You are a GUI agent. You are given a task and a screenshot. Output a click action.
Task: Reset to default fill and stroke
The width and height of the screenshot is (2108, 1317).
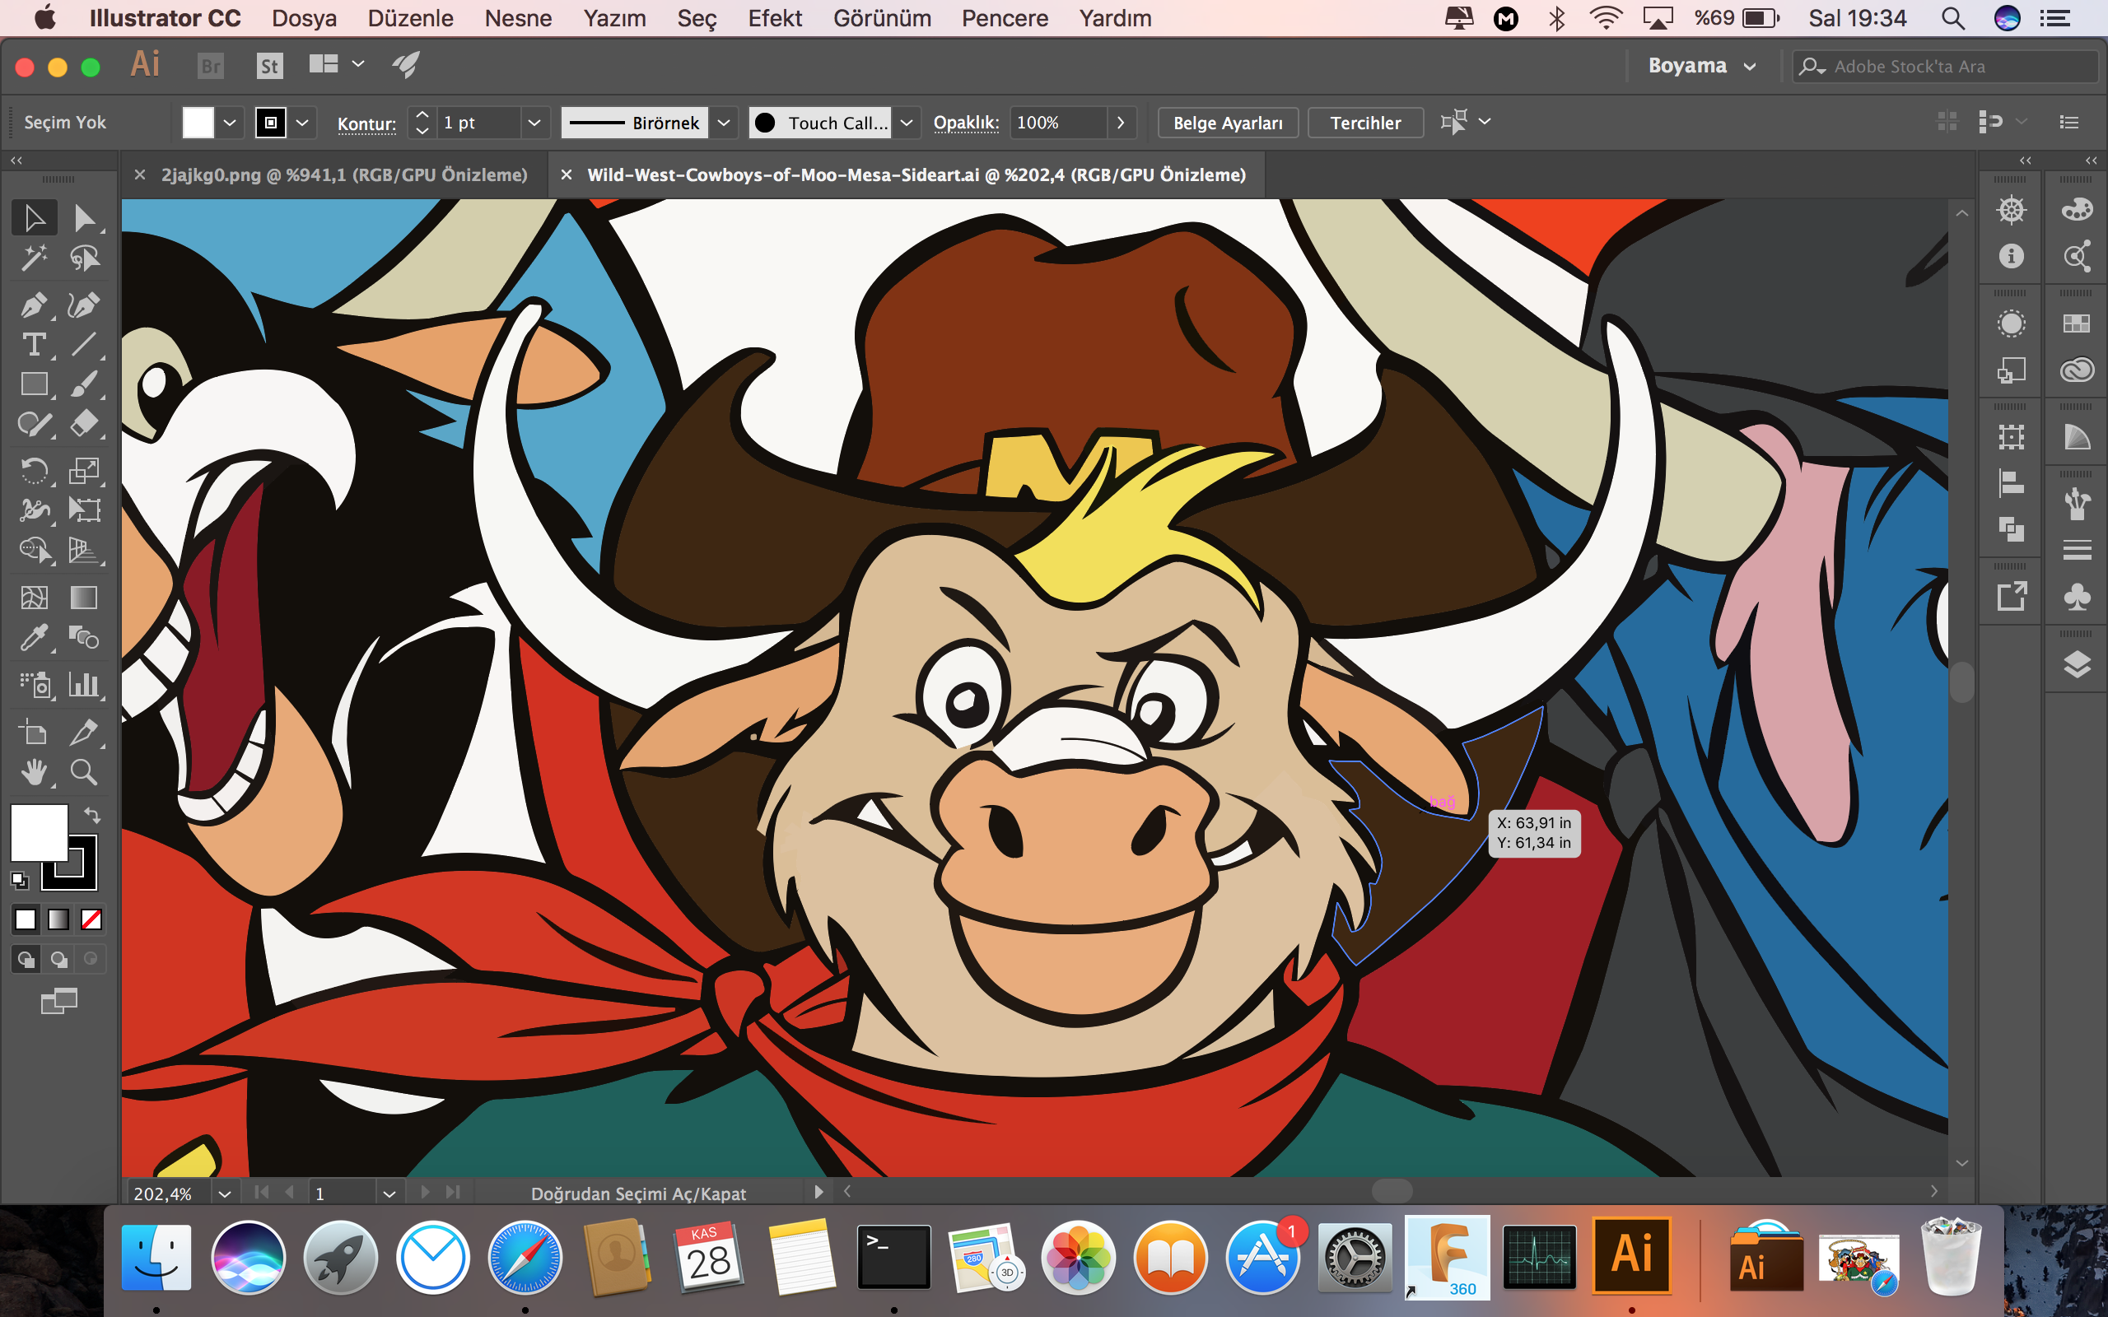[19, 881]
